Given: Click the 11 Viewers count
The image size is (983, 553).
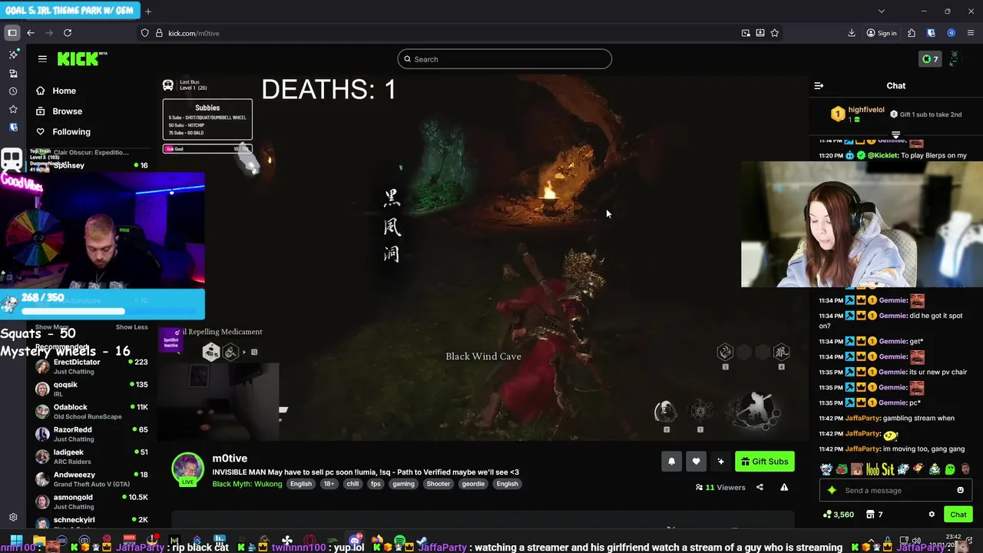Looking at the screenshot, I should [x=720, y=487].
